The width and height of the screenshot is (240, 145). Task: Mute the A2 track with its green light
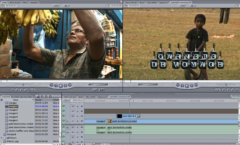pos(64,132)
